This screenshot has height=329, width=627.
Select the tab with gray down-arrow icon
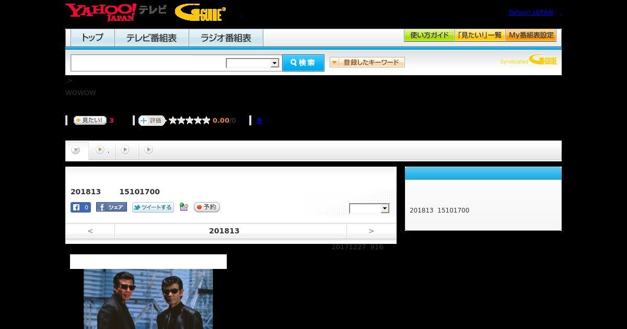click(x=76, y=150)
